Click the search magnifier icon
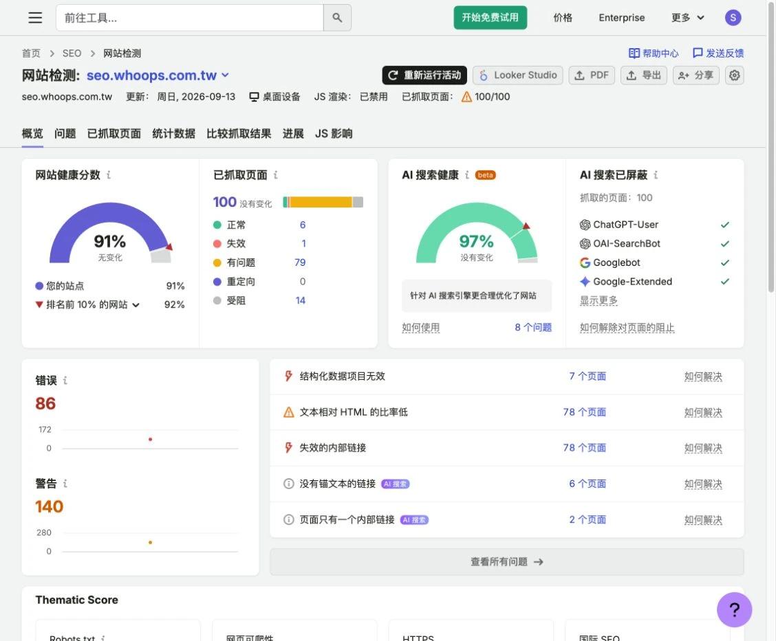This screenshot has height=641, width=776. coord(337,18)
